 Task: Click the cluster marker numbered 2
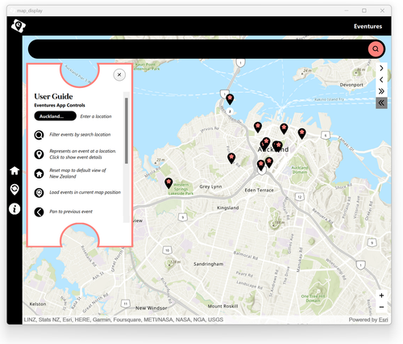pos(230,111)
